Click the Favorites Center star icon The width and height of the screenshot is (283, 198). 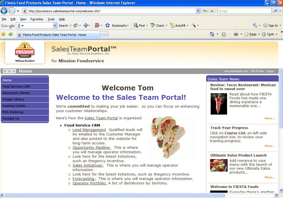point(3,34)
